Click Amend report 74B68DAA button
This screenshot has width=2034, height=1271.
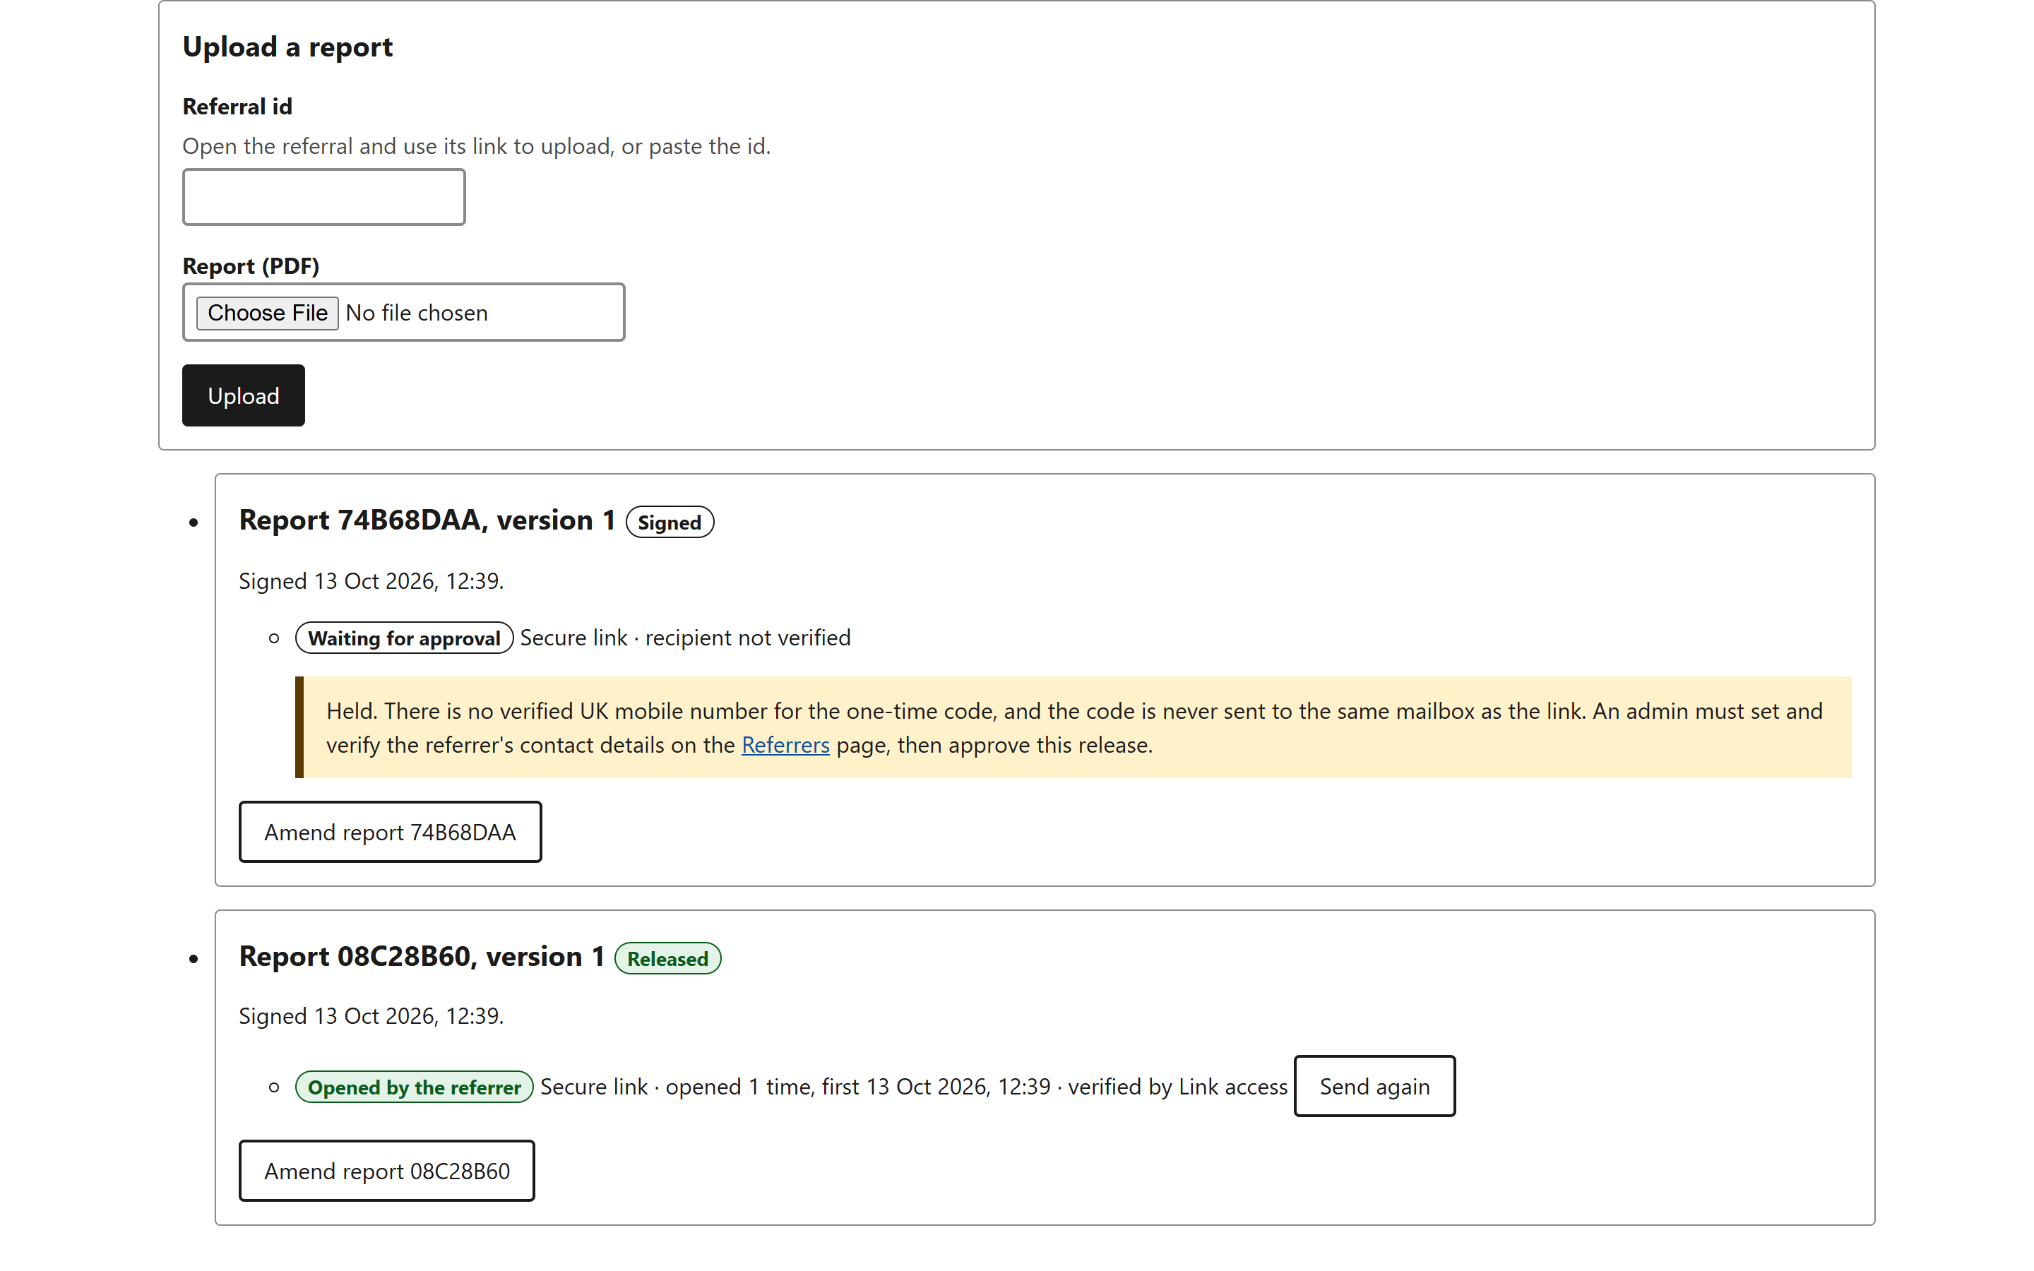pos(390,831)
